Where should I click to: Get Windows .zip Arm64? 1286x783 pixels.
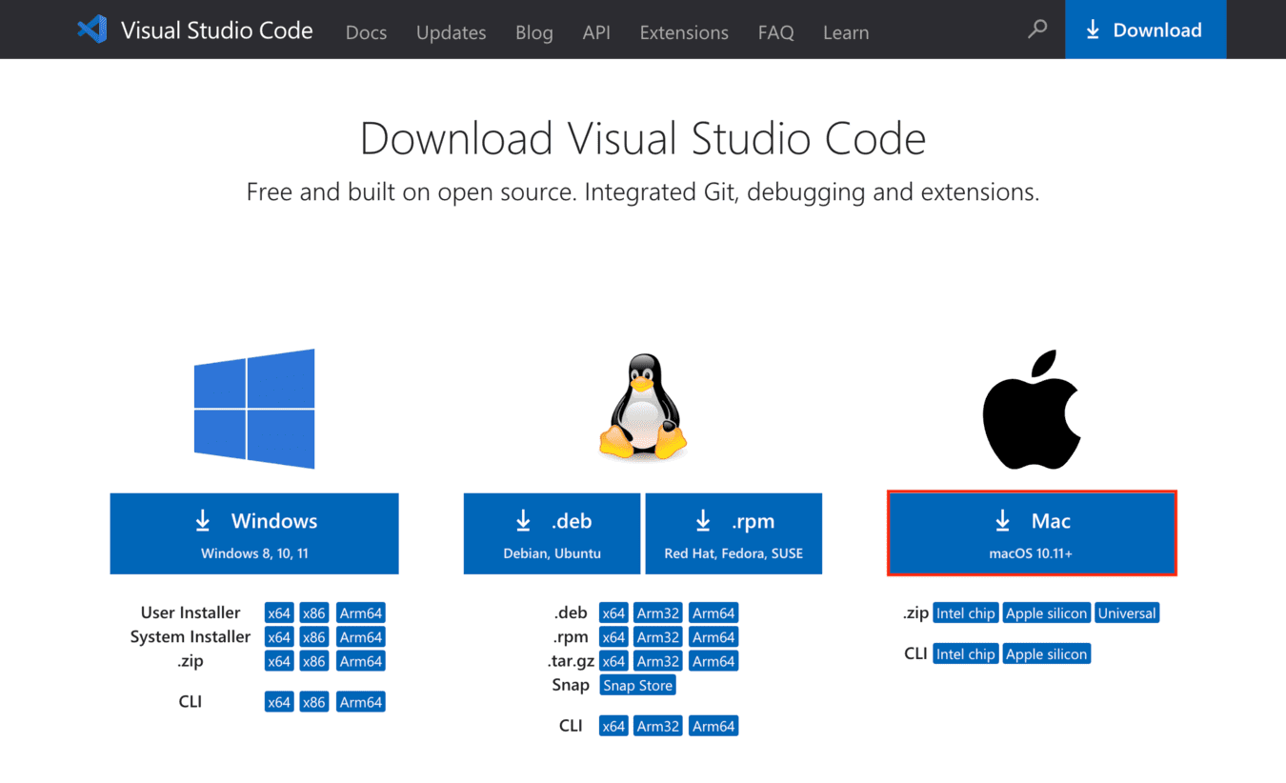tap(361, 661)
